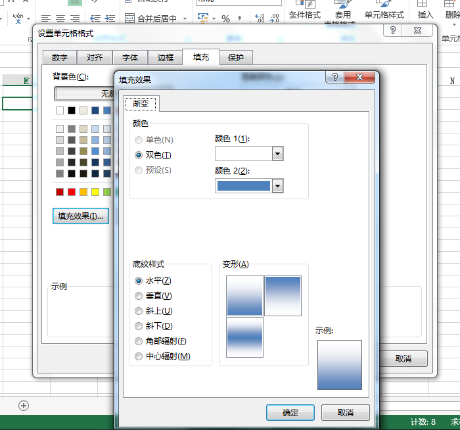
Task: Pick the bright red standard color swatch
Action: 72,192
